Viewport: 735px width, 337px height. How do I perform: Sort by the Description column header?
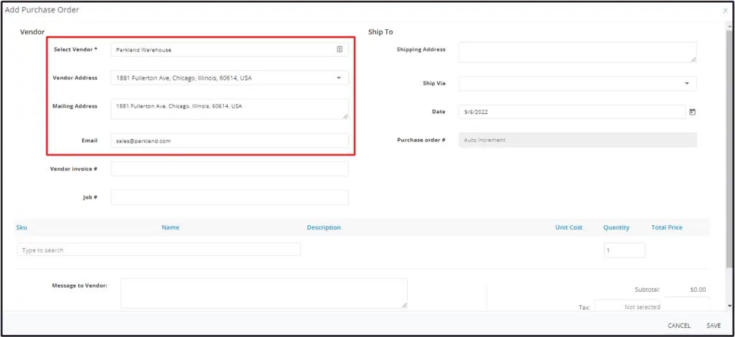[x=324, y=227]
